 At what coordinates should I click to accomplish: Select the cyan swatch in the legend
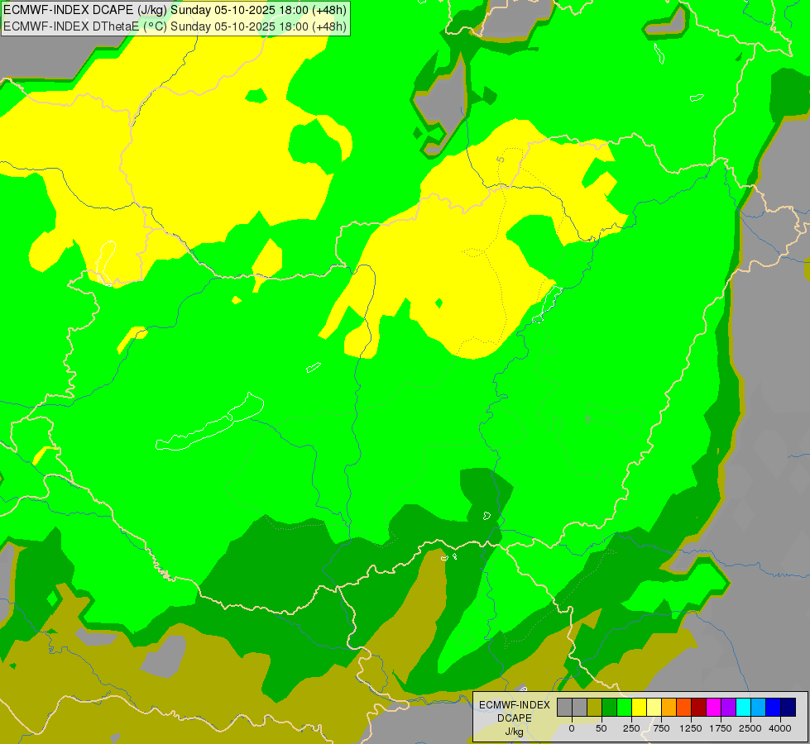pos(743,707)
